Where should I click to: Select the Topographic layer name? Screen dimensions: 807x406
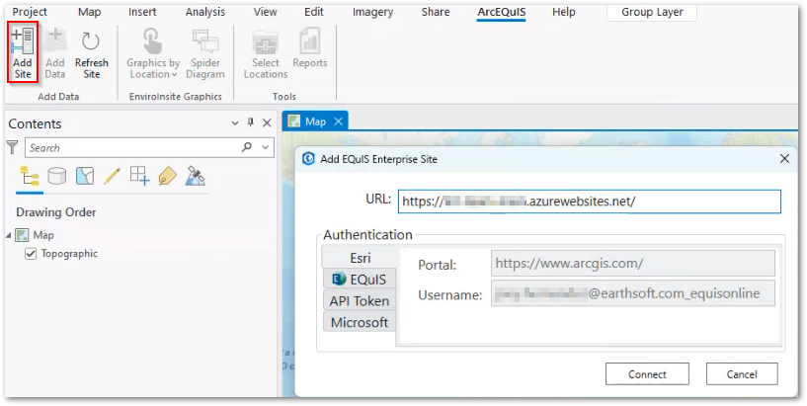click(x=69, y=254)
